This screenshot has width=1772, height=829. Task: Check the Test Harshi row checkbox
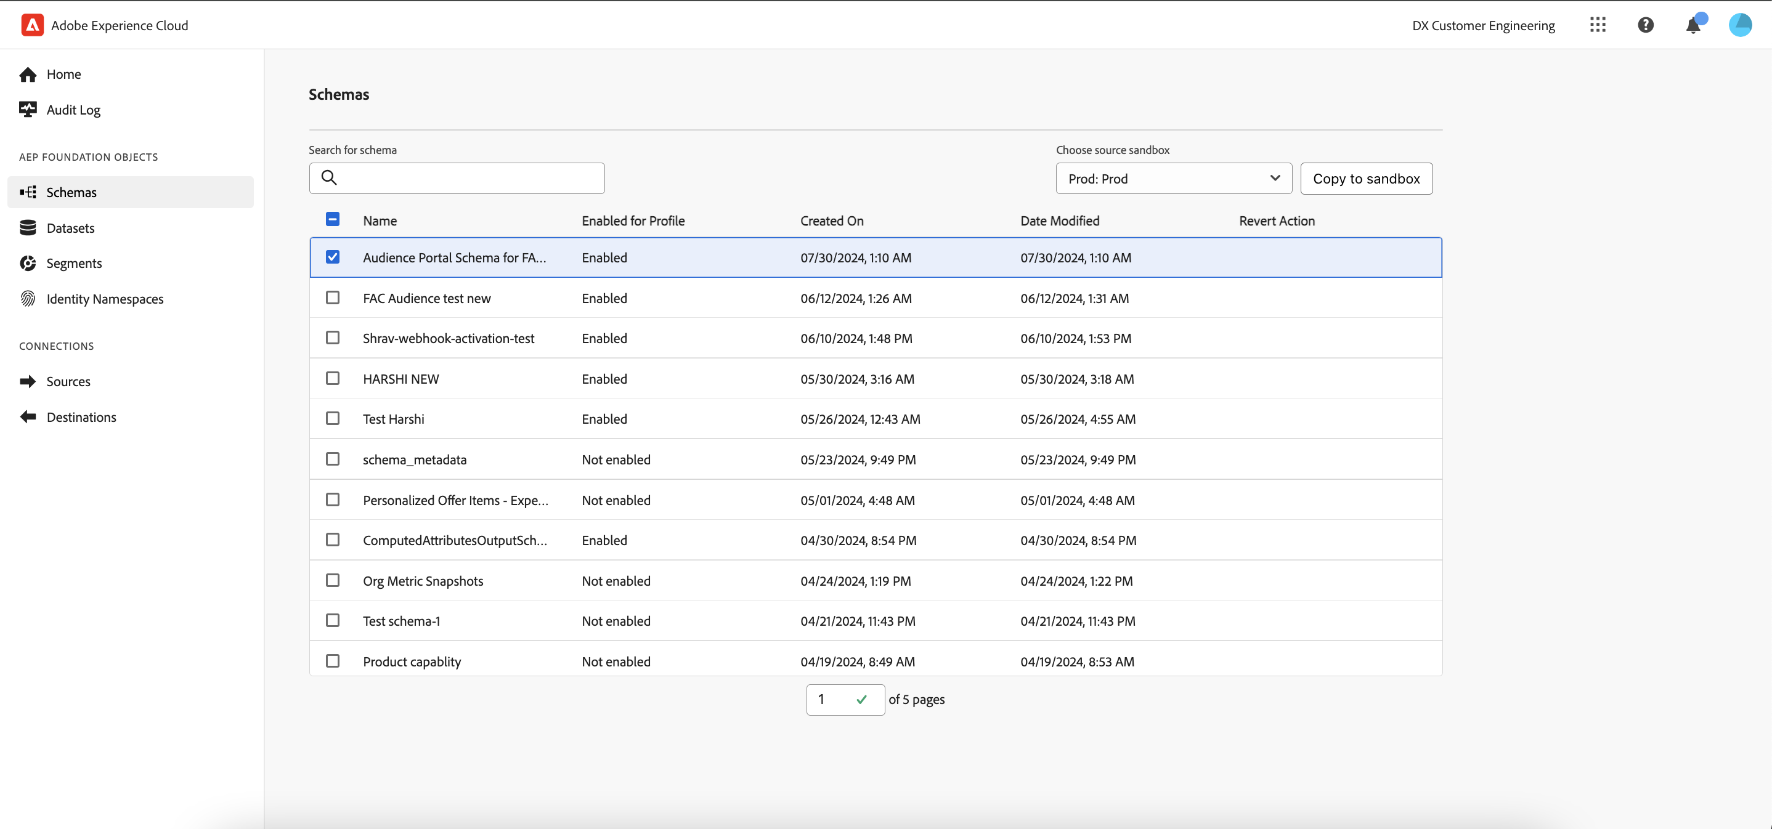[x=332, y=418]
